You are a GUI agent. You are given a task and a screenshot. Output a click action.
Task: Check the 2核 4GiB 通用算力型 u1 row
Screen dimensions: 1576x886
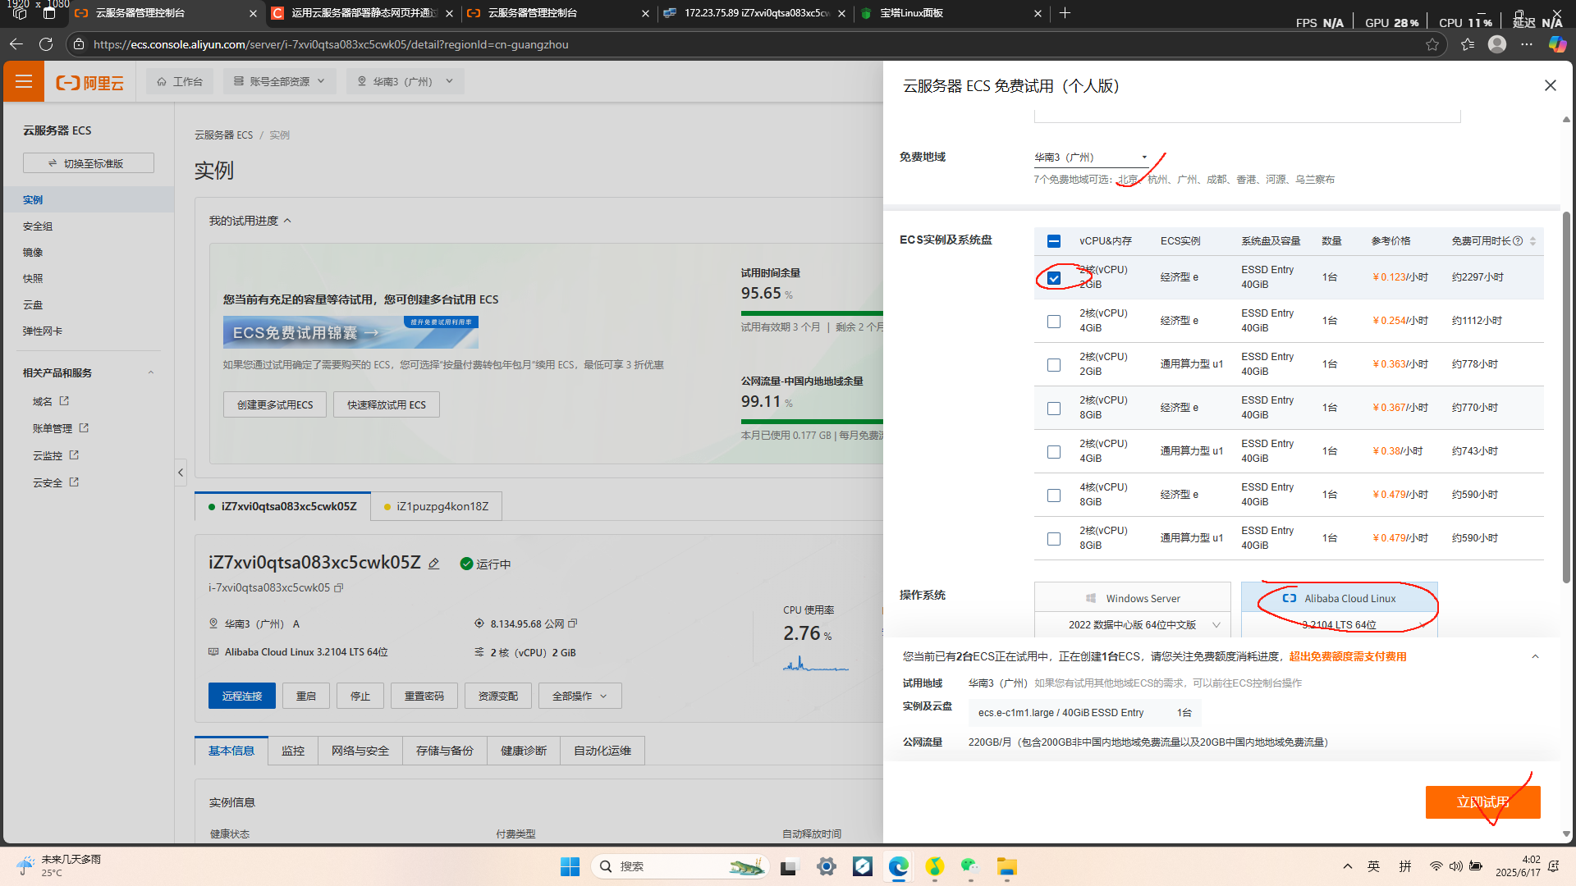coord(1054,452)
